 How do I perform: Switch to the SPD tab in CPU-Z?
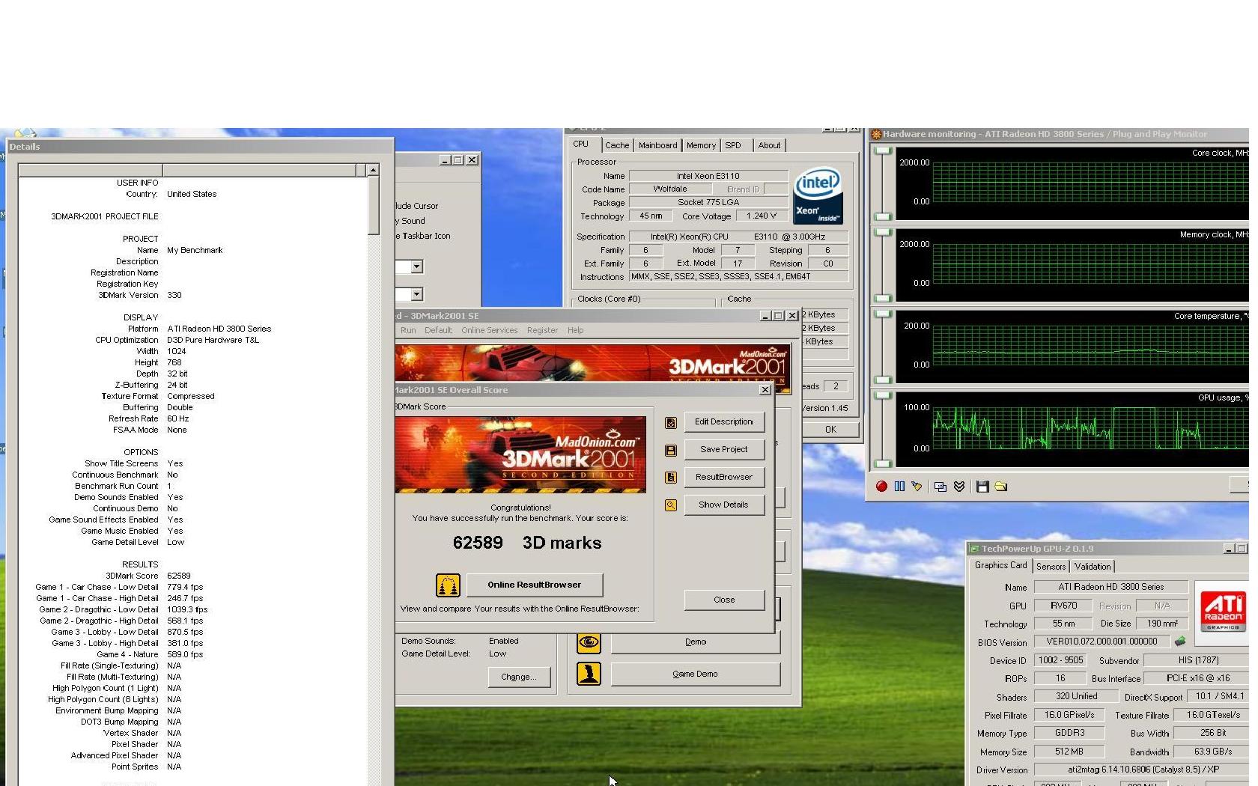(733, 145)
